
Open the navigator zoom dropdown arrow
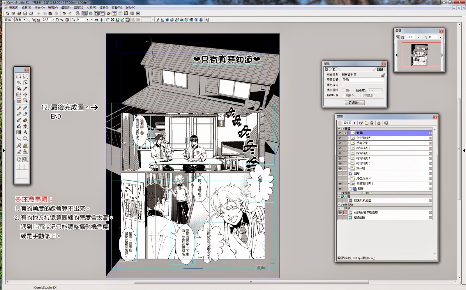click(418, 37)
